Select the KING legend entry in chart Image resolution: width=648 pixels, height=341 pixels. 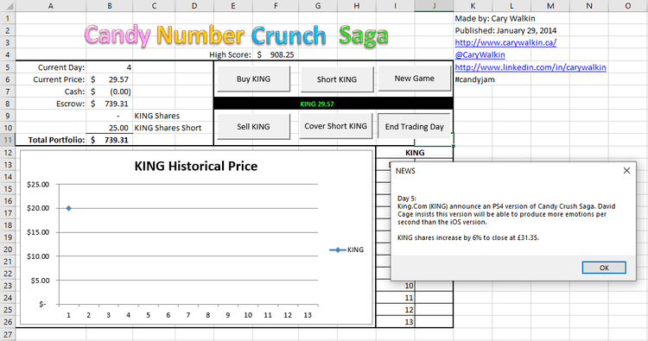pyautogui.click(x=346, y=249)
